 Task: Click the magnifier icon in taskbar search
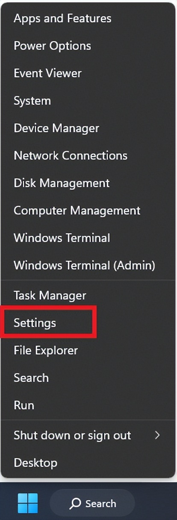tap(76, 503)
